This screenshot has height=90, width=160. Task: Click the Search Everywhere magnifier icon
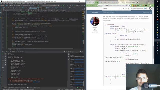pyautogui.click(x=82, y=6)
